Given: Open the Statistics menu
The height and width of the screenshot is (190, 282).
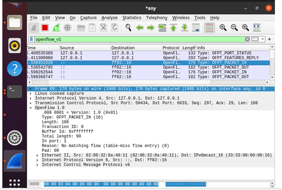Looking at the screenshot, I should click(x=132, y=18).
